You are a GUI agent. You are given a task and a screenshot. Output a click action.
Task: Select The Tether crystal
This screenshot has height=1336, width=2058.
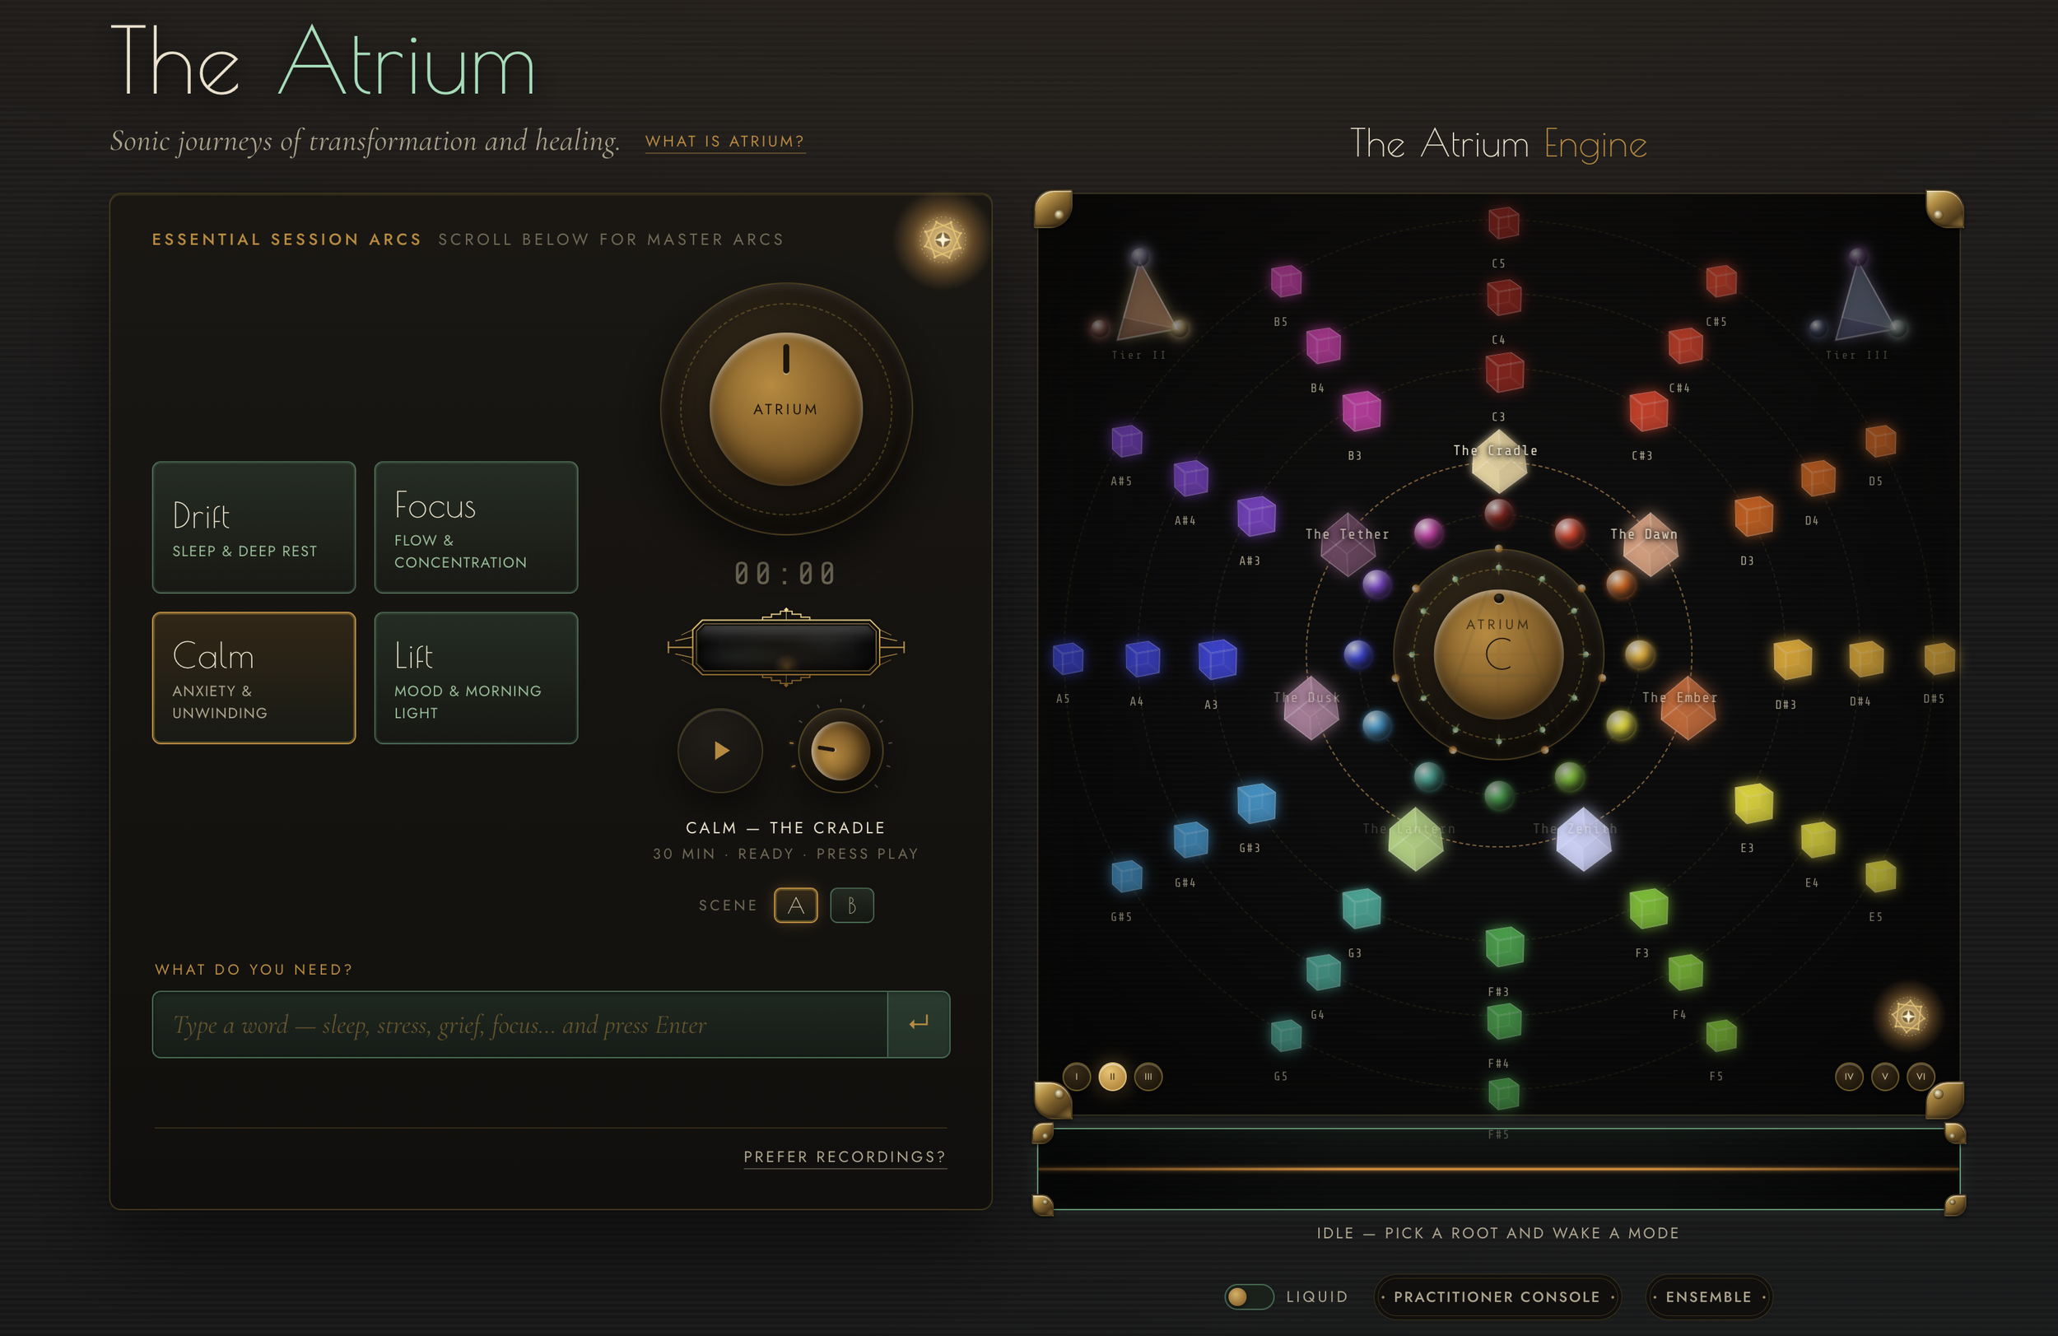click(x=1348, y=545)
